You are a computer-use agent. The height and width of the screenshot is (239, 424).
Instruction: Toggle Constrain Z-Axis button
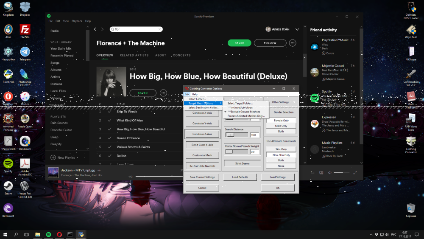[202, 134]
